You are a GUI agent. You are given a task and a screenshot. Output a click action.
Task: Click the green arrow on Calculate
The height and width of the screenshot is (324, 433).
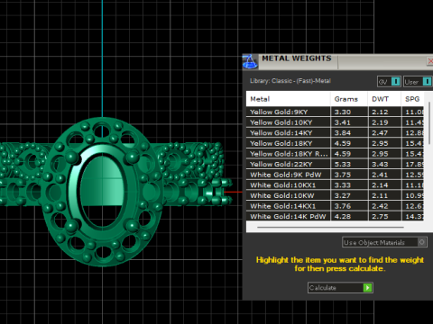[367, 288]
